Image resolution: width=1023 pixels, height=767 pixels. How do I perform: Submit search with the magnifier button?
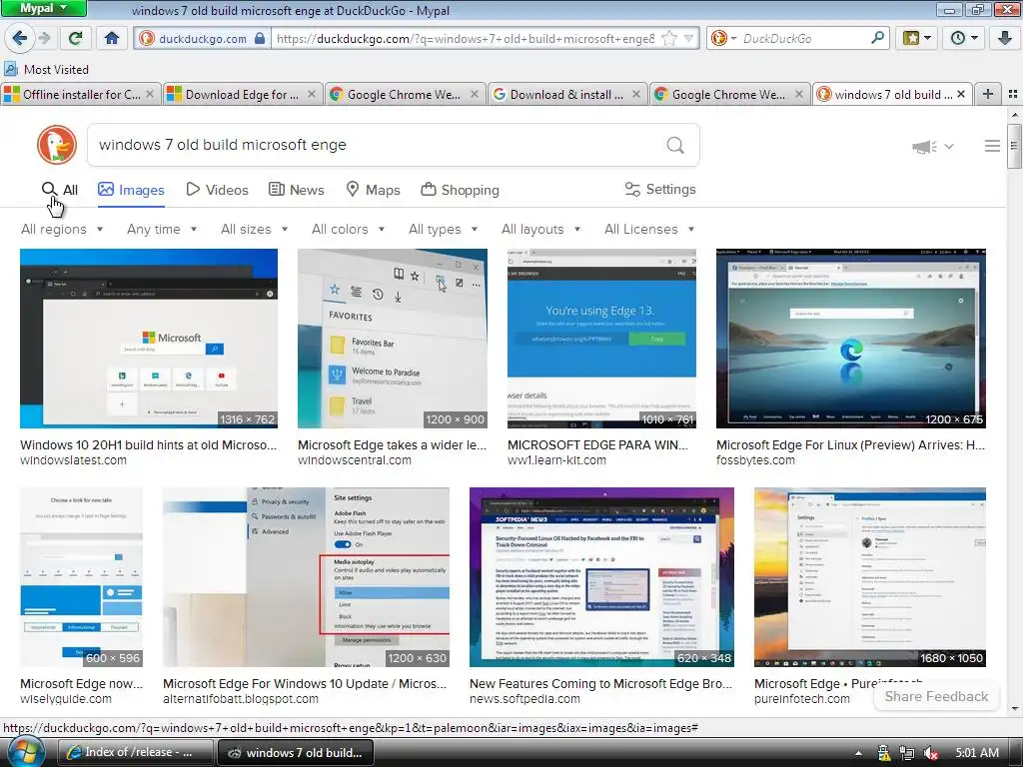(676, 145)
